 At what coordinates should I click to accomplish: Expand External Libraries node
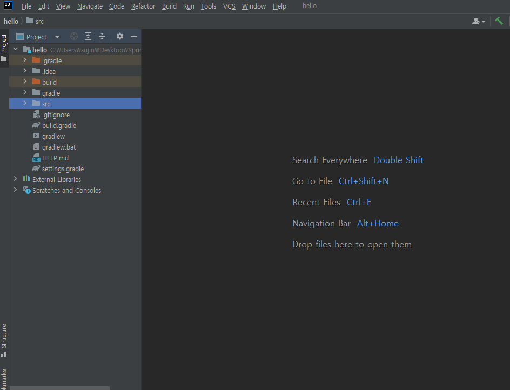pos(15,179)
